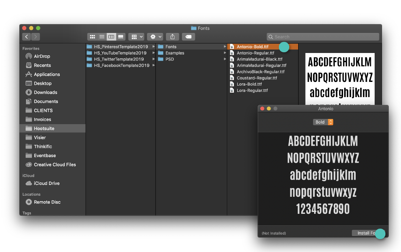The width and height of the screenshot is (401, 252).
Task: Select Lora-Regular.ttf file
Action: click(252, 90)
